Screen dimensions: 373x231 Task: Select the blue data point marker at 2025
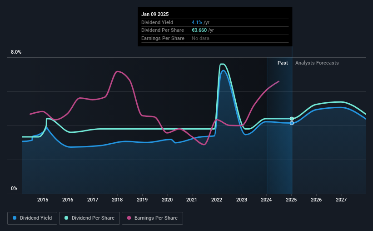point(292,123)
